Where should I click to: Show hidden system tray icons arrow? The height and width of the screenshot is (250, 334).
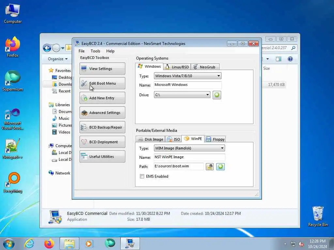(x=285, y=244)
